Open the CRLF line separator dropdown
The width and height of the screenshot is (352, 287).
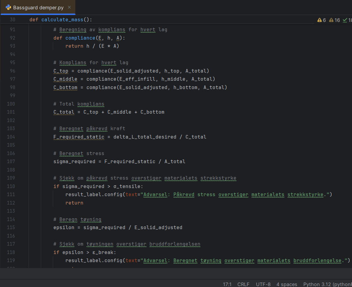tap(243, 284)
